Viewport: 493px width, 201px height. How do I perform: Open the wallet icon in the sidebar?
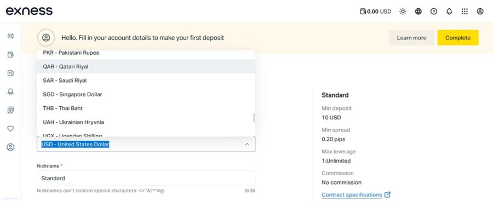11,55
